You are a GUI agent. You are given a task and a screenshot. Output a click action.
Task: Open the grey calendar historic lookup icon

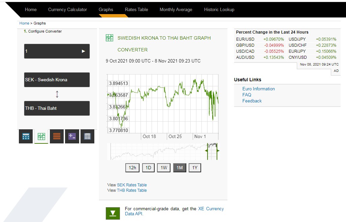87,136
